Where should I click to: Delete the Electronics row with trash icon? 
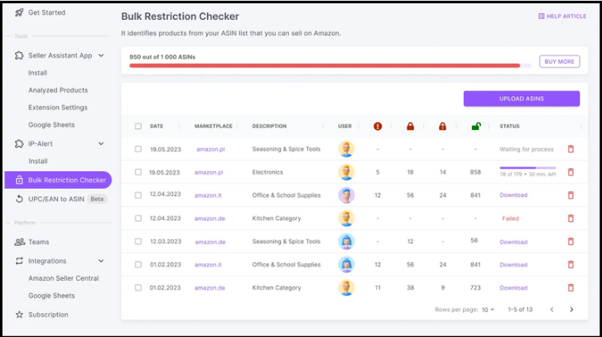click(x=571, y=172)
